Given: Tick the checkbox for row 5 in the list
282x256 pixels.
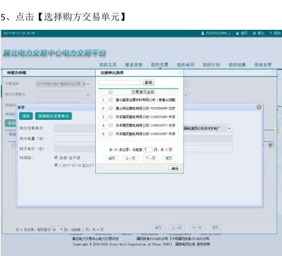Looking at the screenshot, I should point(111,133).
